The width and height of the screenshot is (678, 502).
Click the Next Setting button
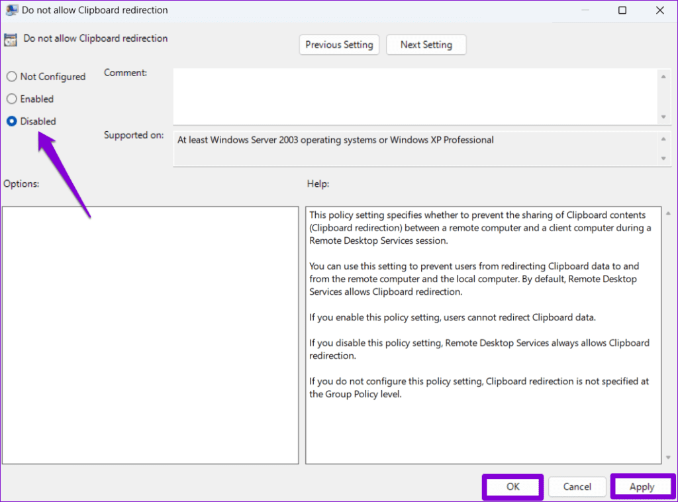pyautogui.click(x=426, y=44)
